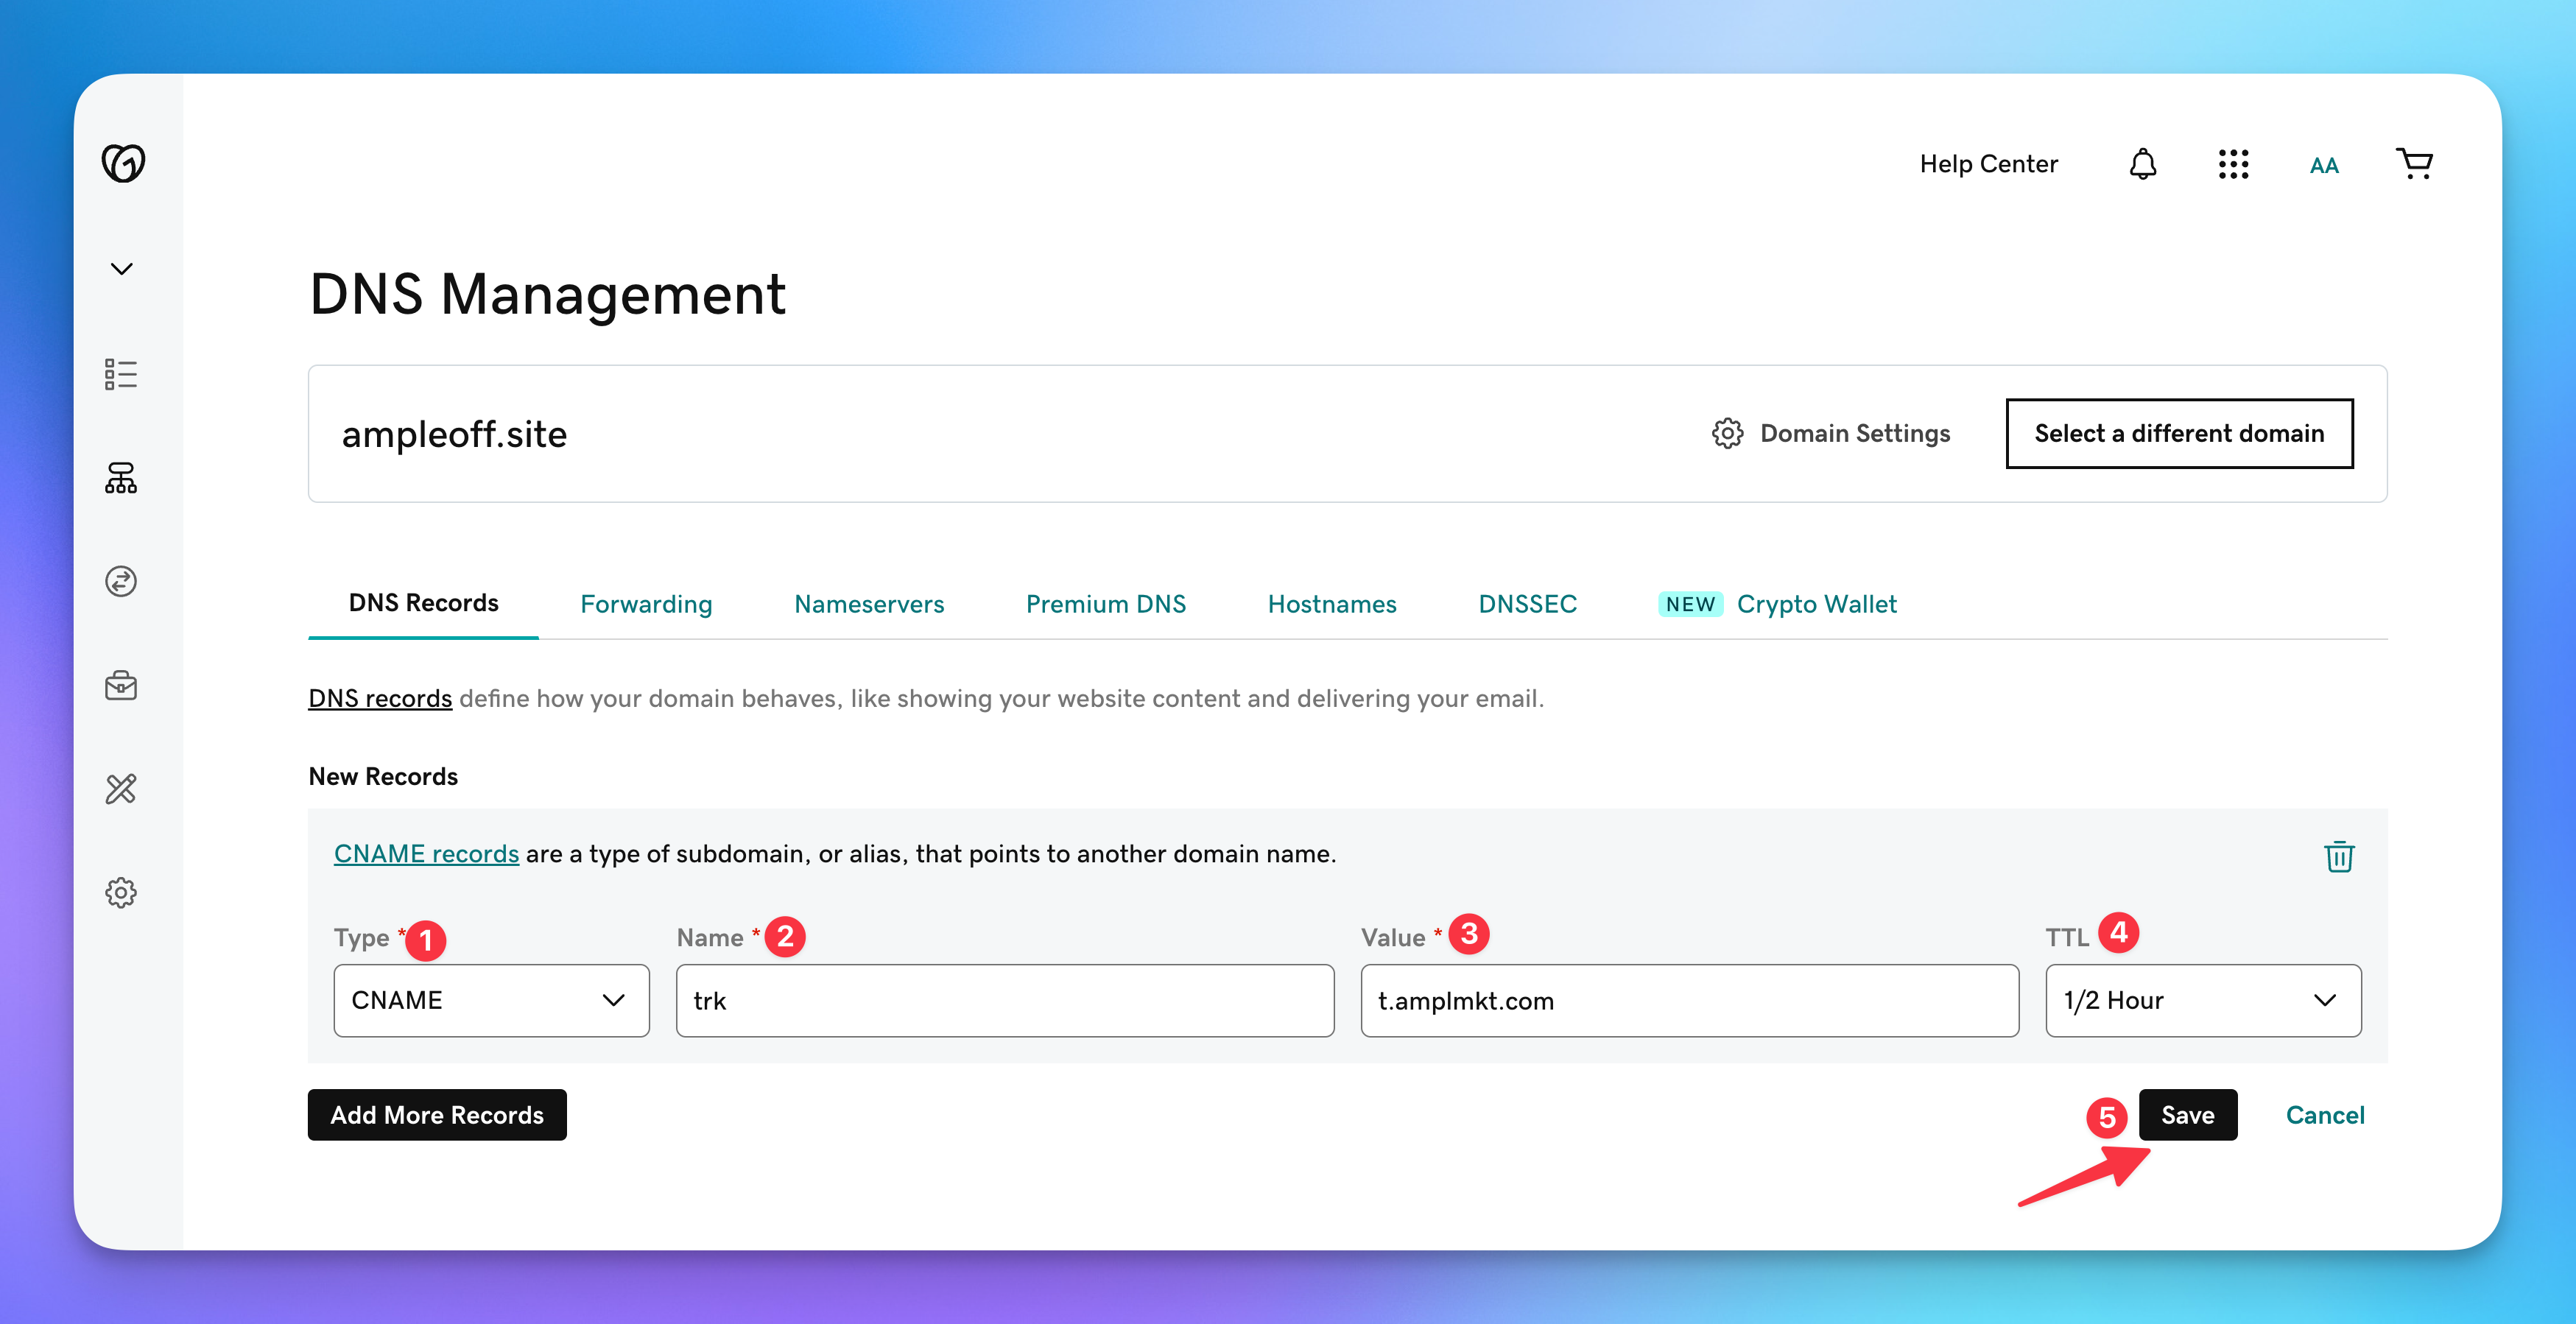Viewport: 2576px width, 1324px height.
Task: Open the list view sidebar icon
Action: 121,375
